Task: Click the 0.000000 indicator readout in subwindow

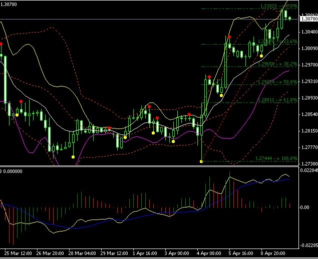Action: pos(13,171)
